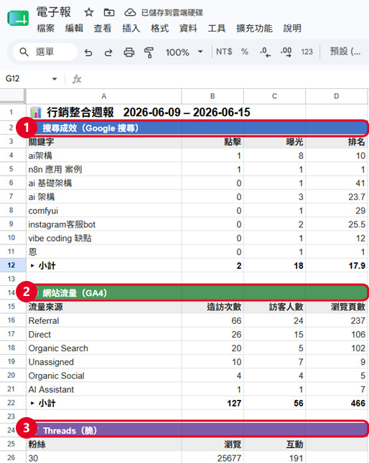Select column B header
The image size is (369, 463).
[212, 96]
